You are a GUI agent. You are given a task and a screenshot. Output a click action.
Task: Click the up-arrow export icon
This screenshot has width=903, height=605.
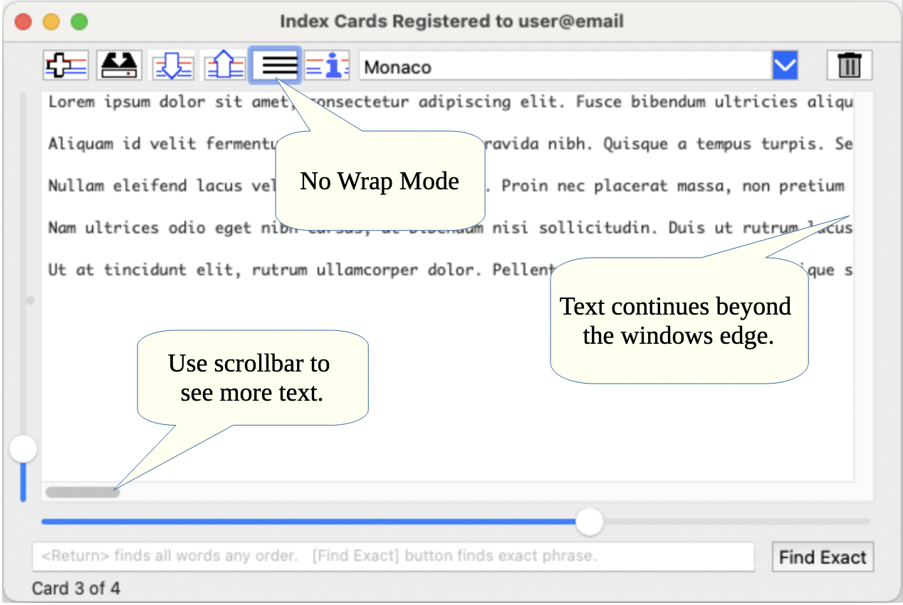click(x=224, y=66)
